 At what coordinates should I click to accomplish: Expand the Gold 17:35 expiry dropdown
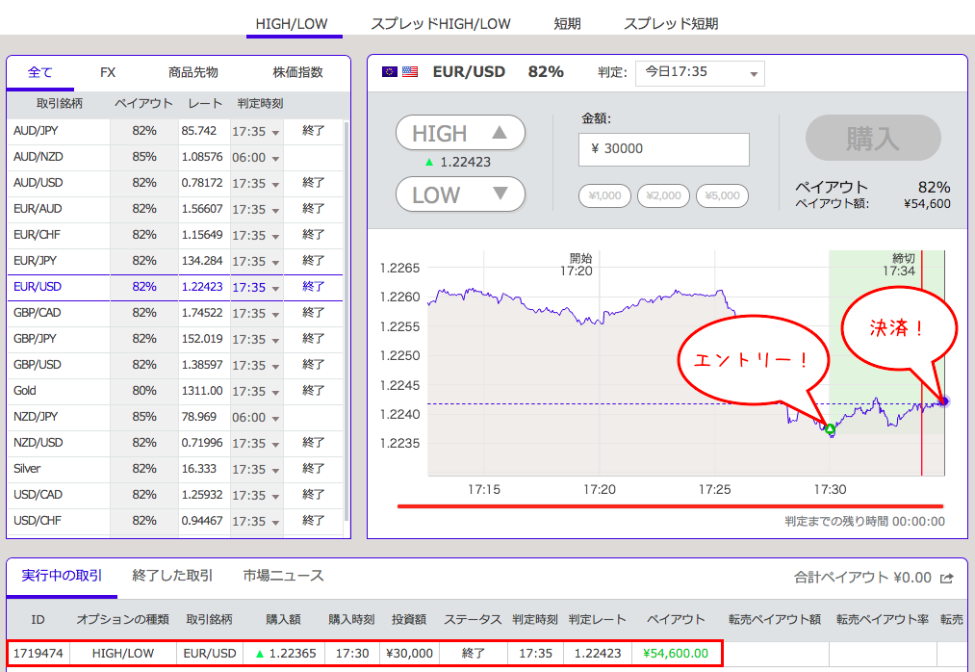[x=275, y=392]
